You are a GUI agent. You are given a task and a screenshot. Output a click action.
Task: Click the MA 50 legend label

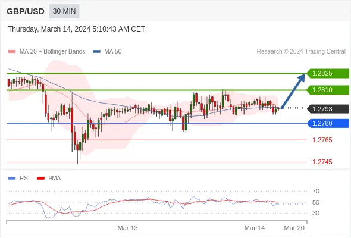(113, 51)
